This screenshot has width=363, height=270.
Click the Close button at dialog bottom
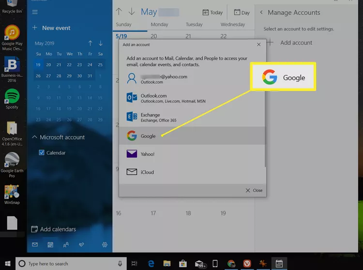[254, 191]
